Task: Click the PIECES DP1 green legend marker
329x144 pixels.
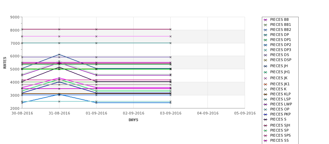Action: tap(266, 40)
